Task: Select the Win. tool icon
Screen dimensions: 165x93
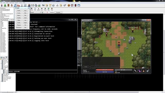Action: (35, 9)
